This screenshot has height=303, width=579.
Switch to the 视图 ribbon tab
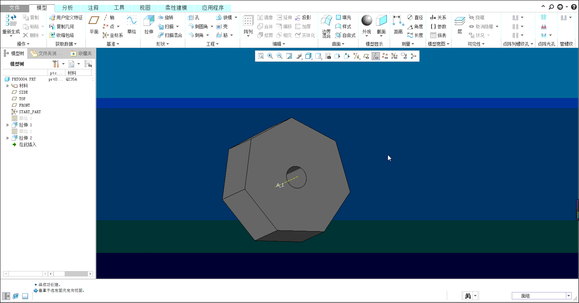(x=145, y=8)
